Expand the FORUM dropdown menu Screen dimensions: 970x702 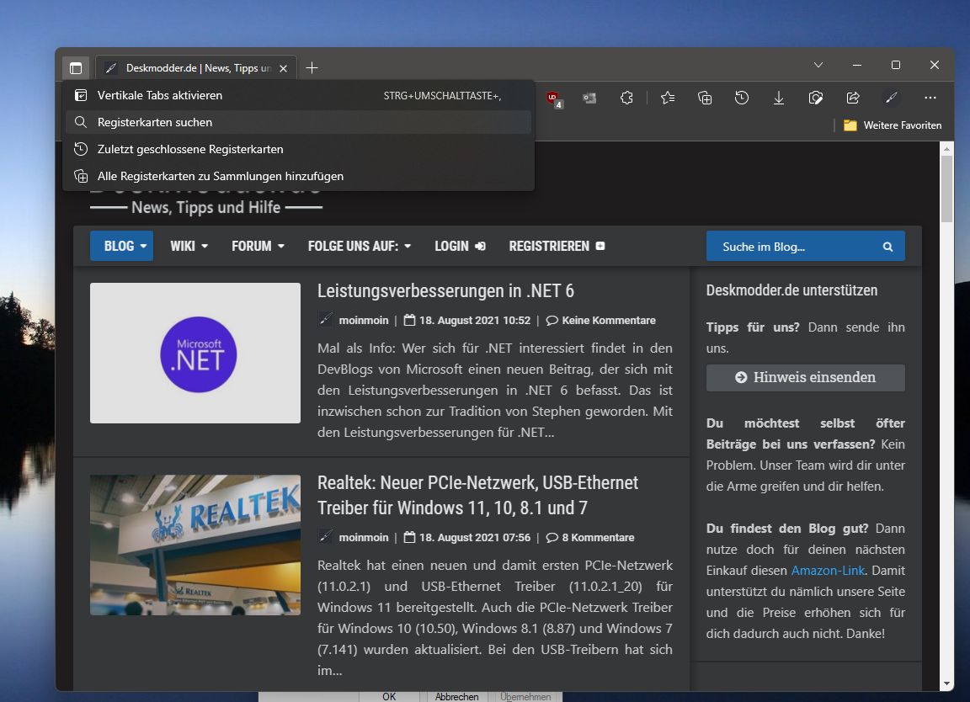click(x=258, y=246)
